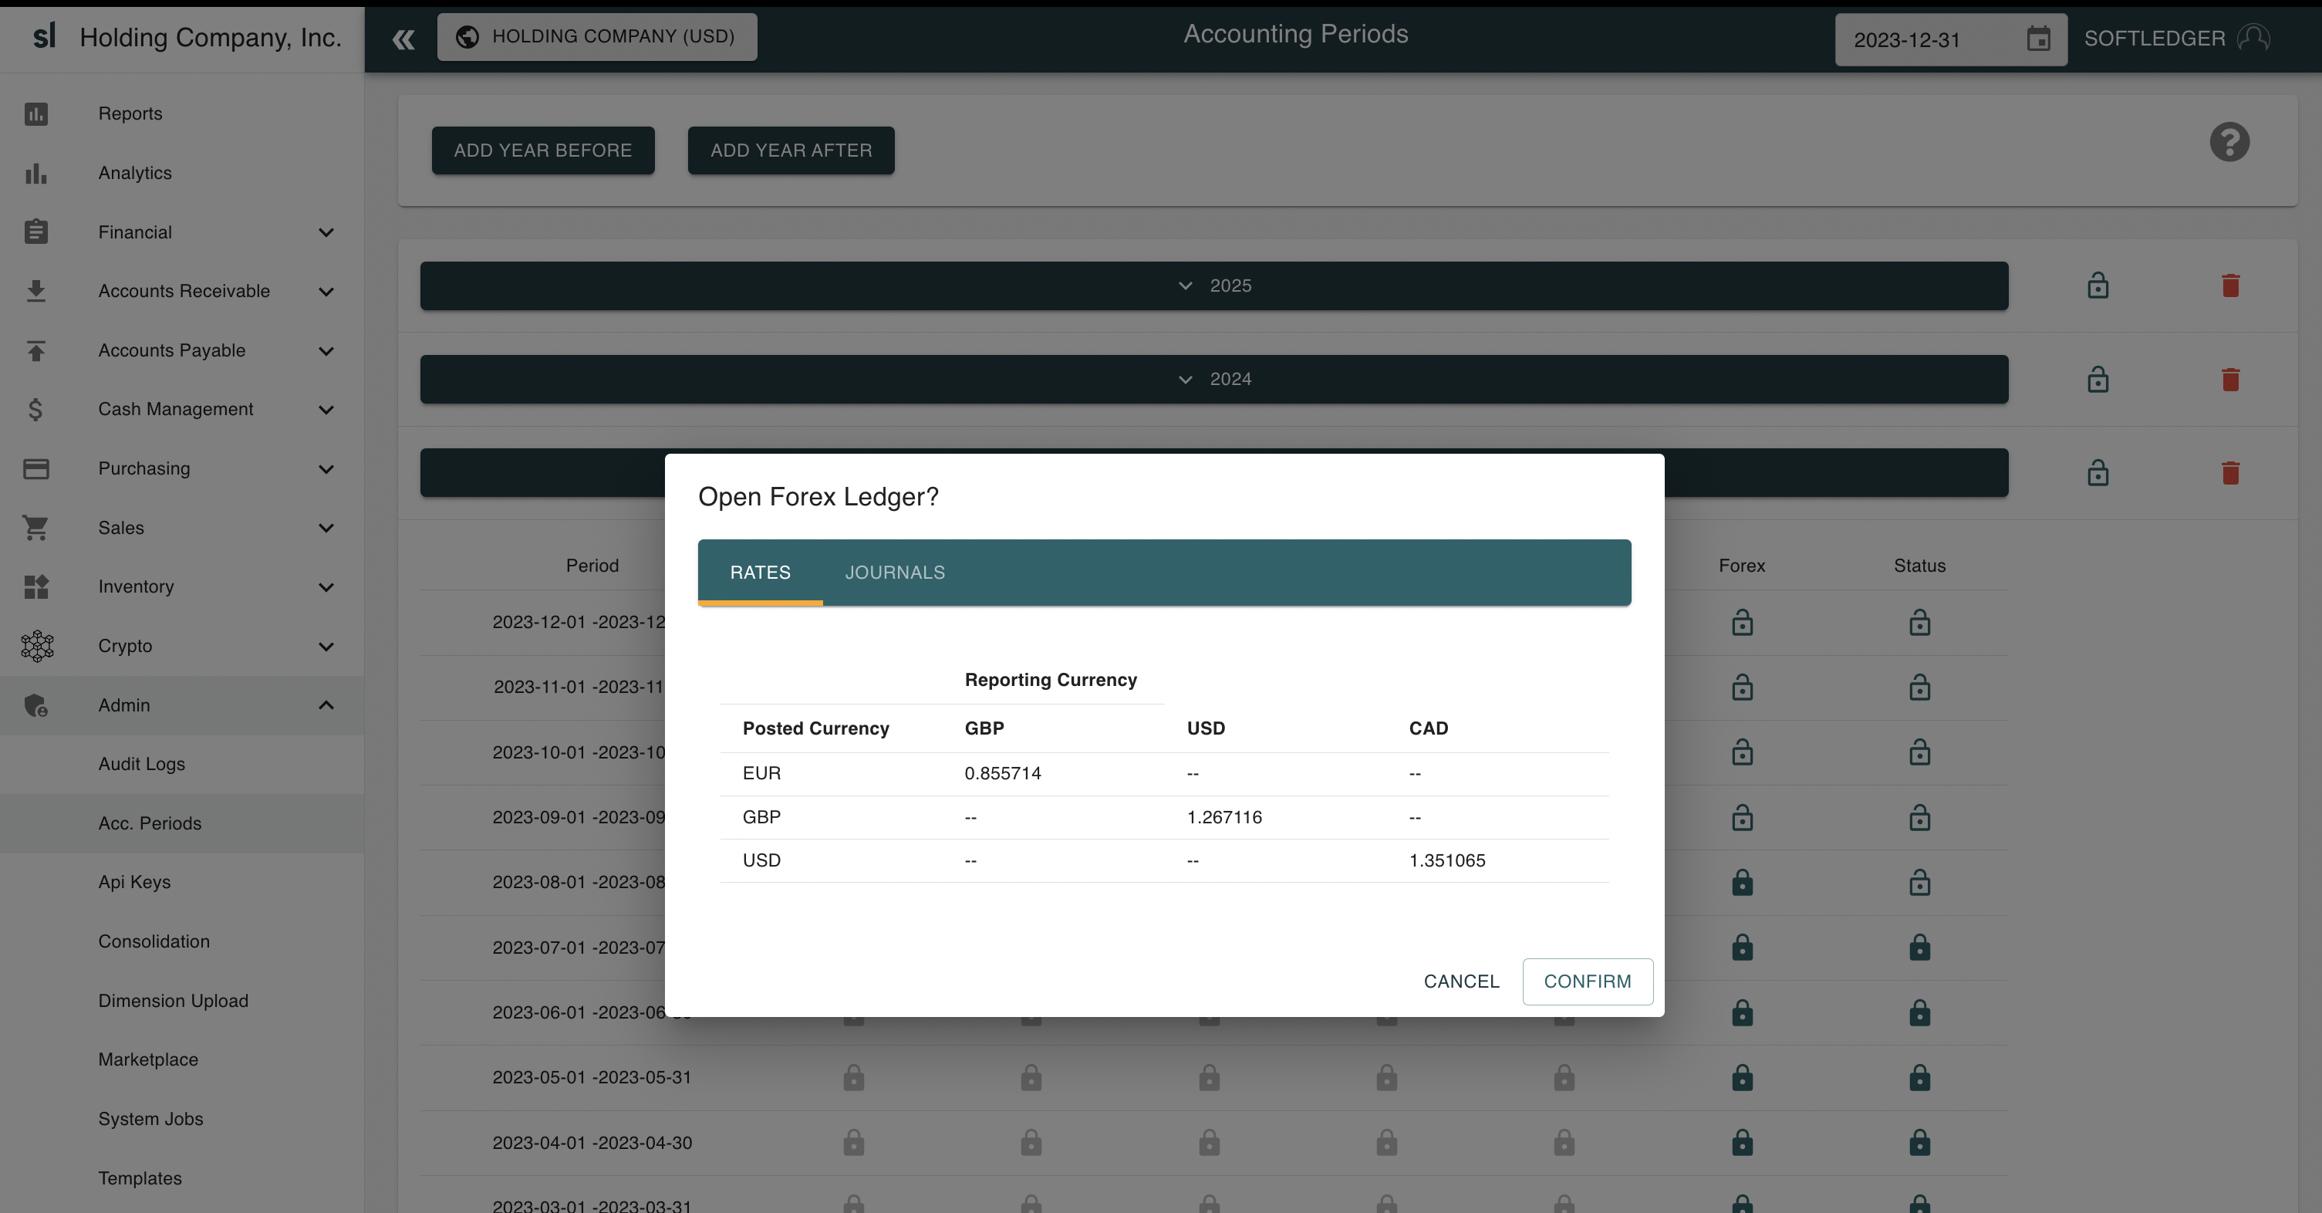Toggle Forex lock for 2023-06-01 period
2322x1213 pixels.
point(1742,1013)
